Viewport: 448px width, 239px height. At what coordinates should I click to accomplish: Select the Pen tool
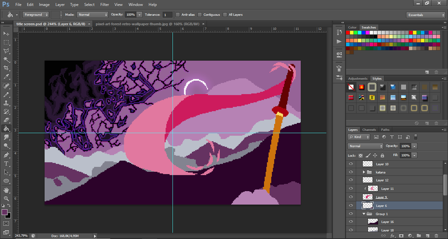click(x=6, y=155)
